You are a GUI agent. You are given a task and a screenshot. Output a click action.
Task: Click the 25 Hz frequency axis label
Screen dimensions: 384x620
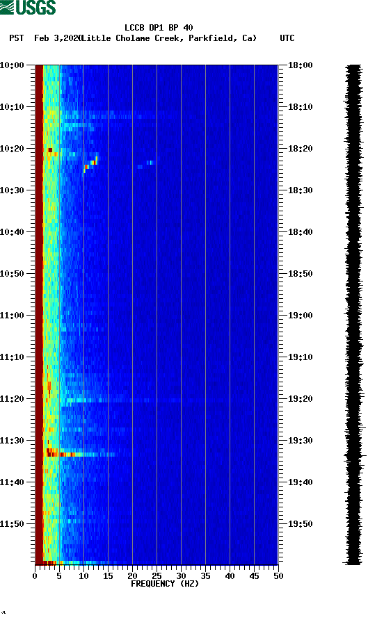pyautogui.click(x=157, y=576)
